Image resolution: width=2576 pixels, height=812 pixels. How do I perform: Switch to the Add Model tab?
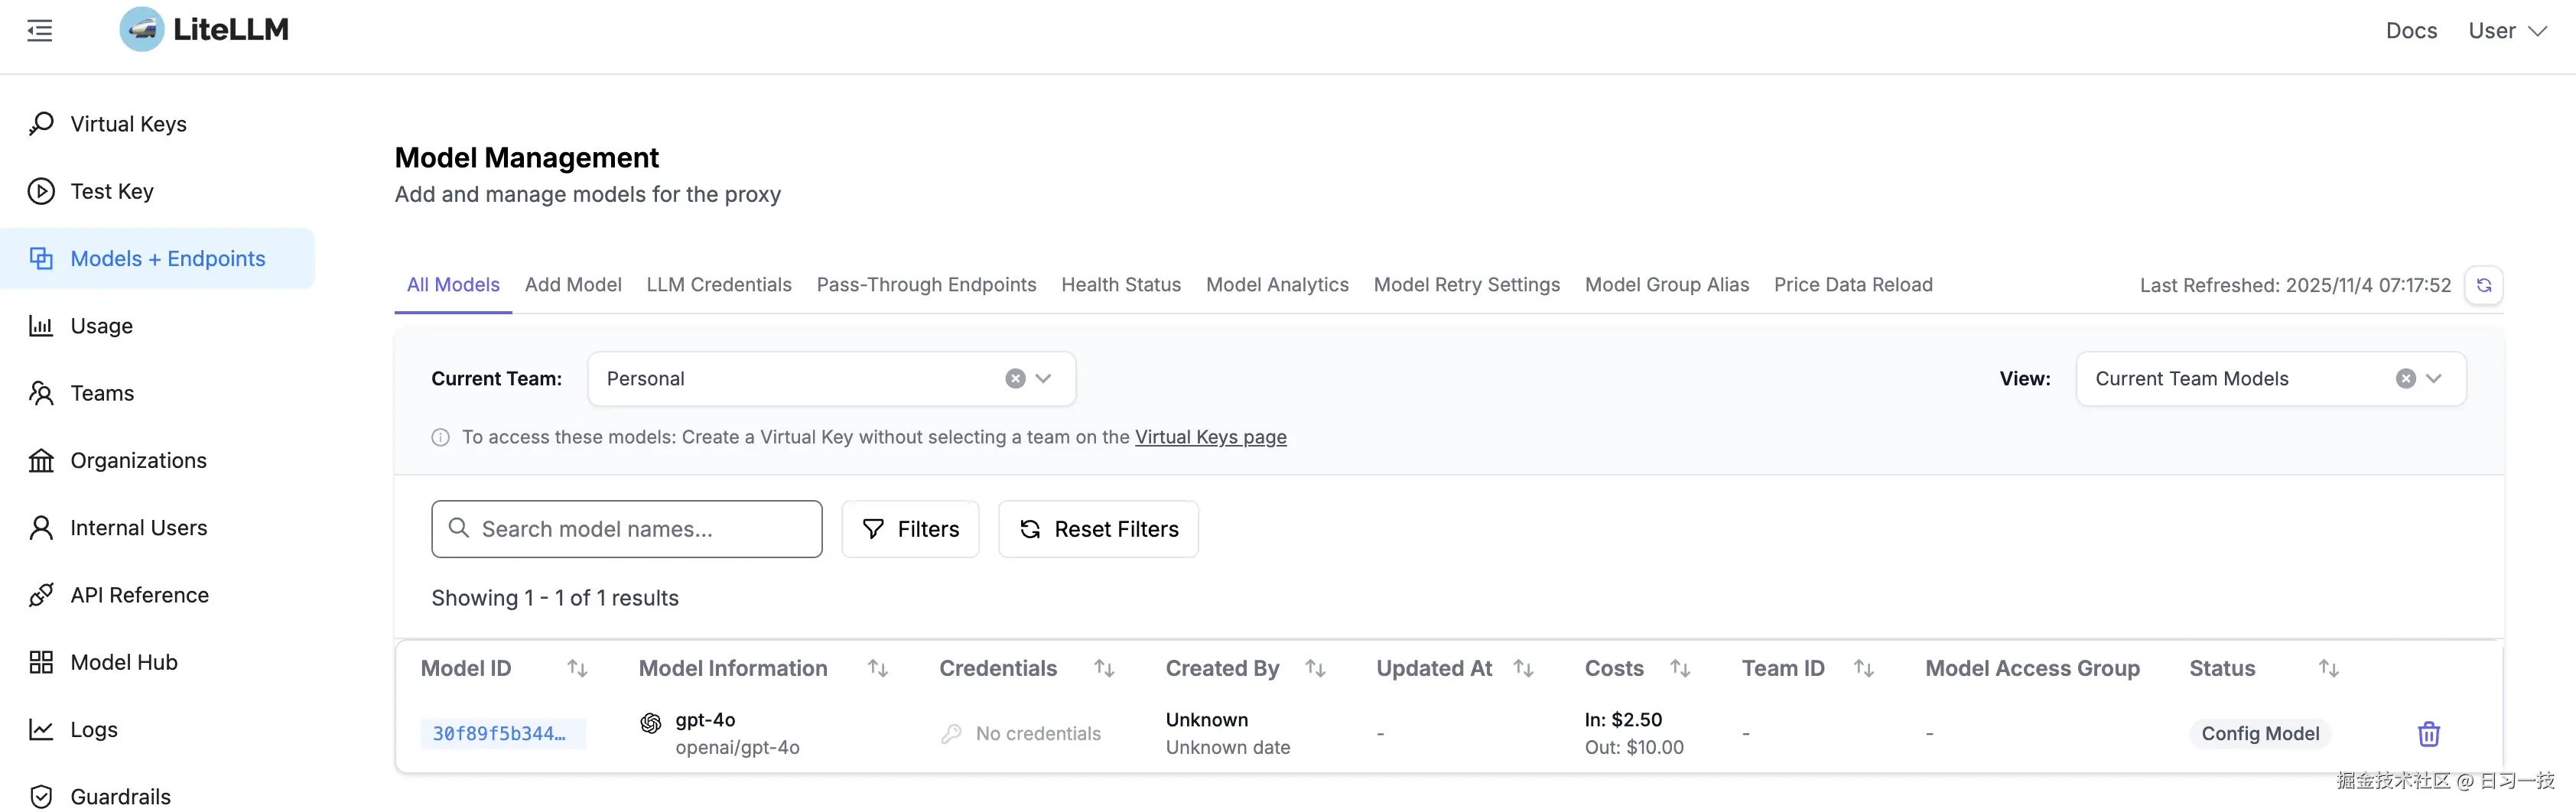coord(572,285)
